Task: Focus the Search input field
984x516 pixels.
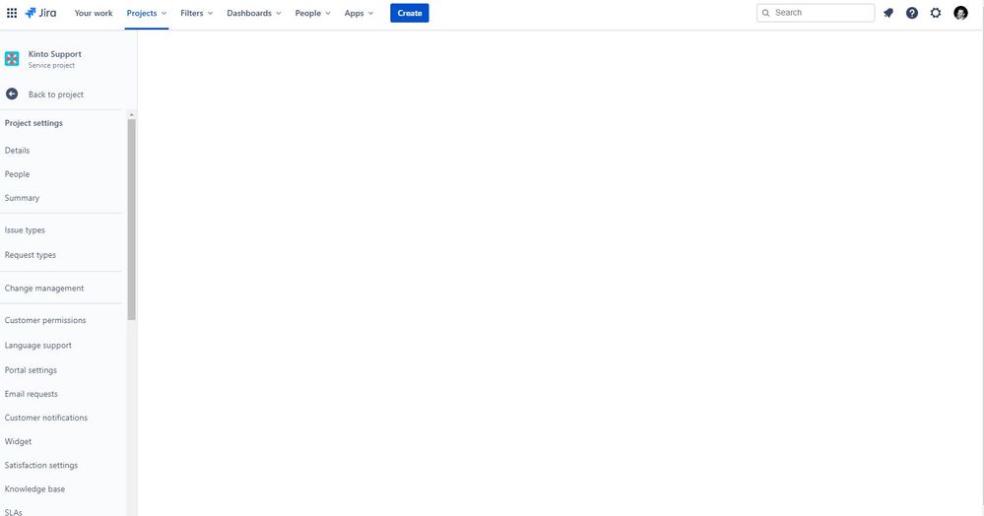Action: coord(816,13)
